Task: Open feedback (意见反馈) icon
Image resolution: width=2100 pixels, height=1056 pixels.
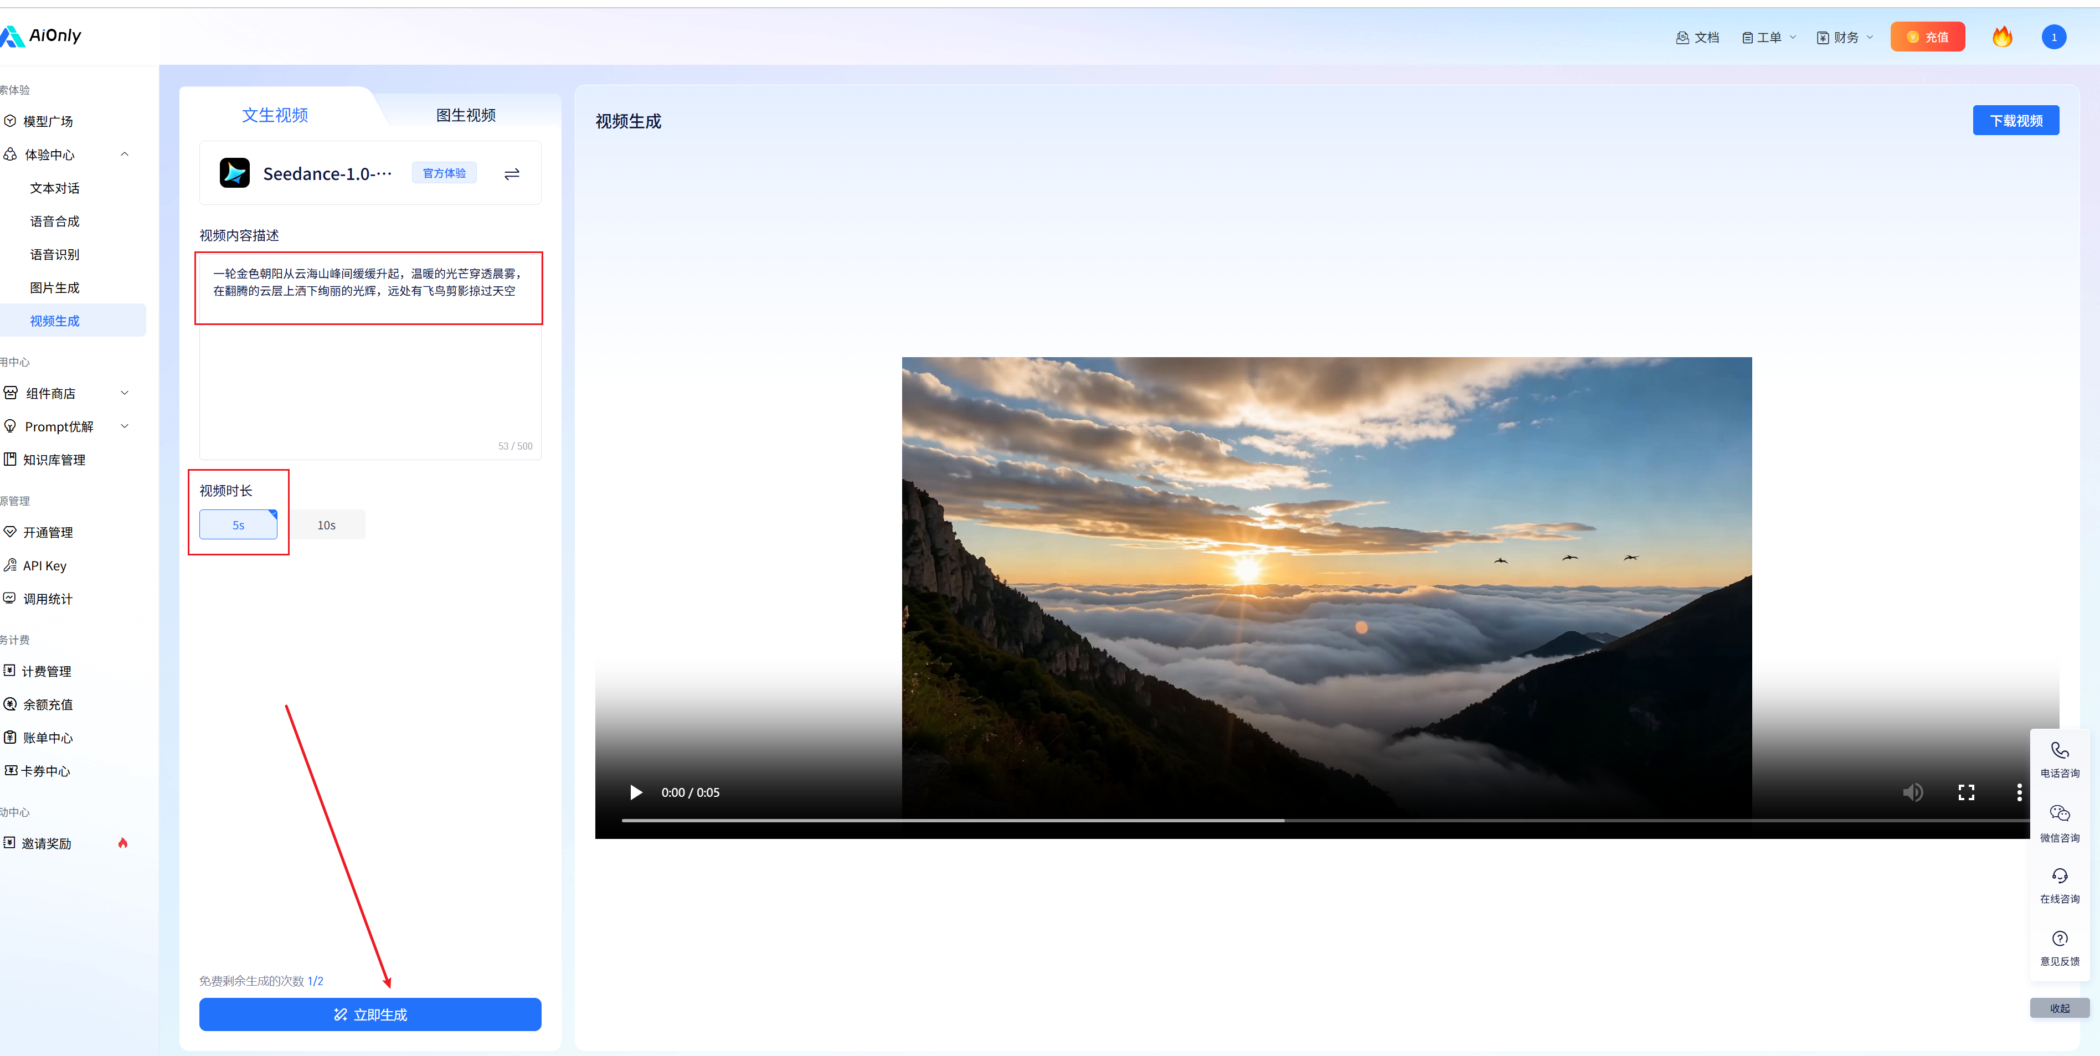Action: point(2059,947)
